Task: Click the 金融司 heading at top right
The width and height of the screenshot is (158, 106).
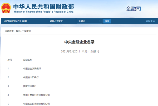Action: (134, 9)
